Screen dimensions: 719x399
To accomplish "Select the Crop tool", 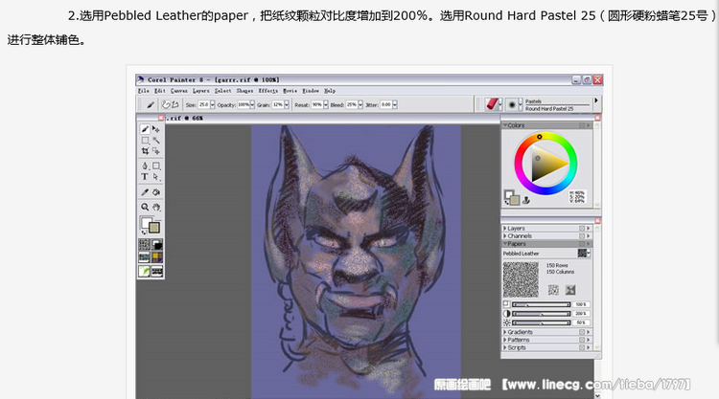I will tap(146, 151).
